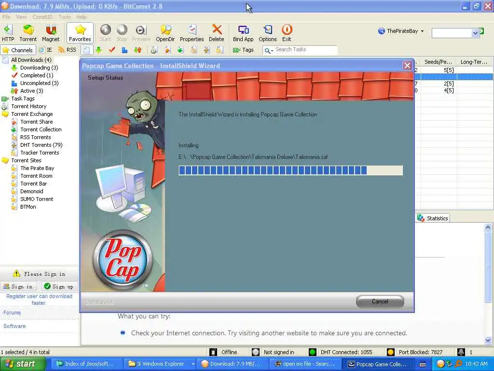This screenshot has height=371, width=494.
Task: Filter by active up-down arrows icon
Action: click(x=137, y=50)
